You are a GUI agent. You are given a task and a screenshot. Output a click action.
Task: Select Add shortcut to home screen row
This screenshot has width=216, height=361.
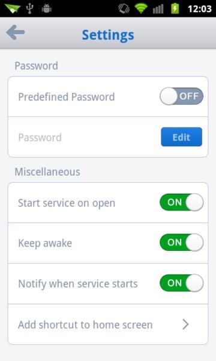(x=108, y=324)
